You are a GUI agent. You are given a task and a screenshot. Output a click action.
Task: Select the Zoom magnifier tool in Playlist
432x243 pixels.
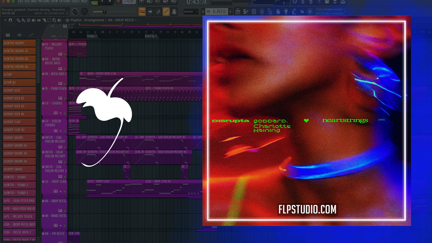click(x=54, y=20)
